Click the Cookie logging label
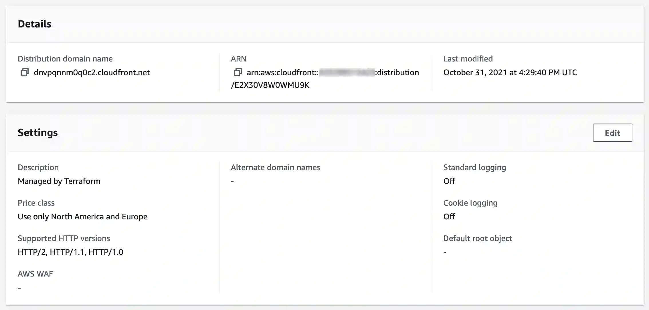649x310 pixels. coord(470,203)
